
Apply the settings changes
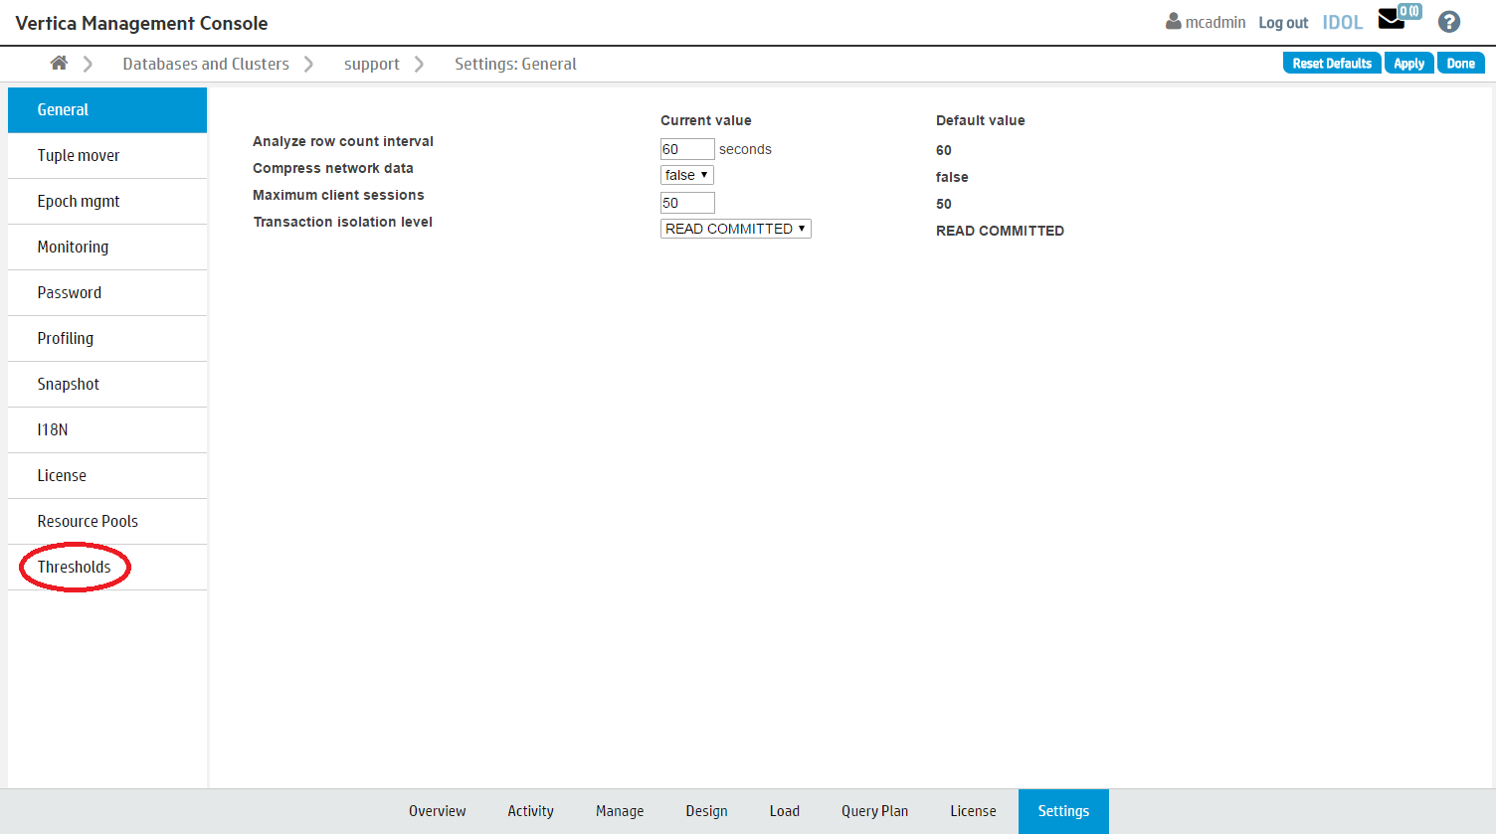1408,63
